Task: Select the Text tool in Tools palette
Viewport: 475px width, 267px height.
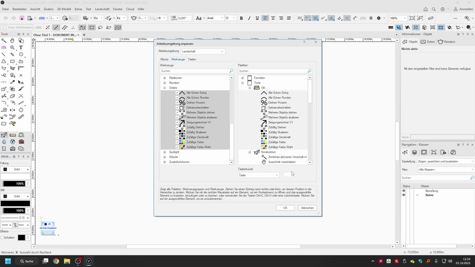Action: click(21, 47)
